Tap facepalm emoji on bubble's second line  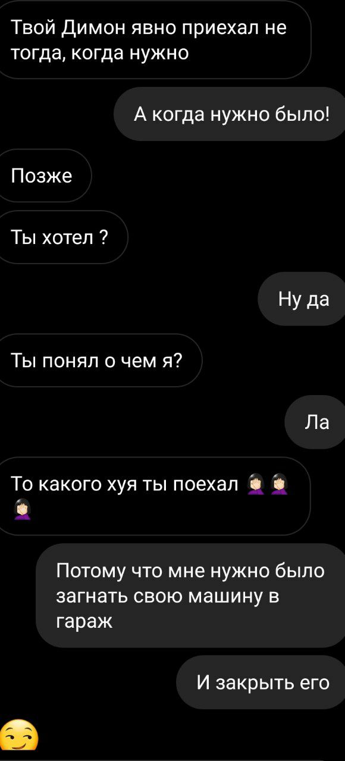(23, 509)
